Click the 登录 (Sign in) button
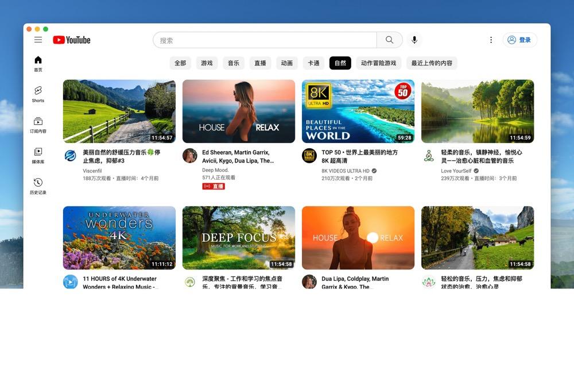This screenshot has height=378, width=574. (519, 40)
